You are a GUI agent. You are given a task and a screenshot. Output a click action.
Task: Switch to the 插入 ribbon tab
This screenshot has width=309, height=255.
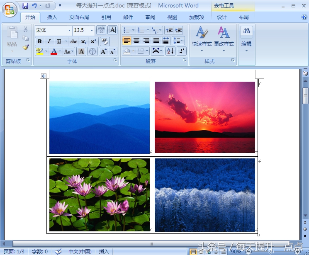tap(52, 17)
